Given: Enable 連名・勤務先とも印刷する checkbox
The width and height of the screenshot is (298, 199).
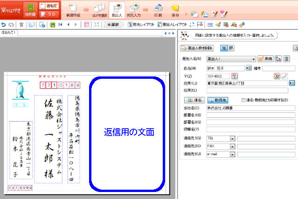Looking at the screenshot, I should point(243,100).
